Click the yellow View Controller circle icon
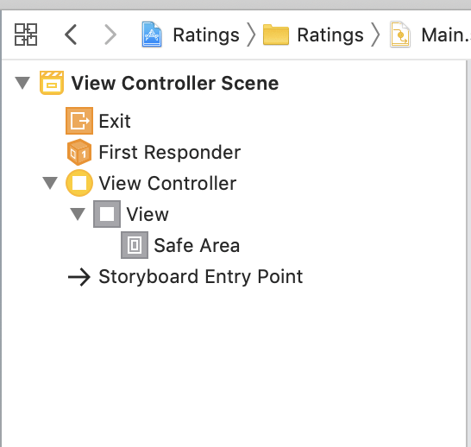471x447 pixels. tap(79, 183)
